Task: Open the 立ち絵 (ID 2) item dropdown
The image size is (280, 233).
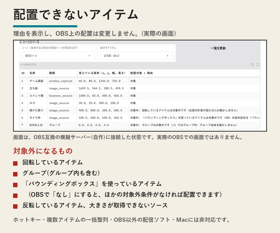Action: 137,56
